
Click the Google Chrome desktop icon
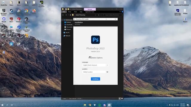click(26, 12)
